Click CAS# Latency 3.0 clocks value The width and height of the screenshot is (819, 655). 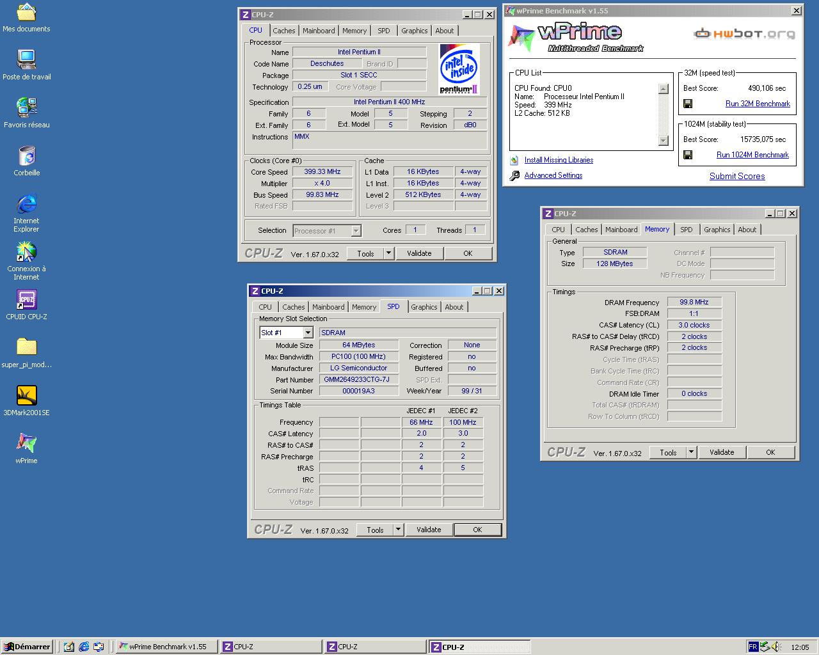[694, 325]
